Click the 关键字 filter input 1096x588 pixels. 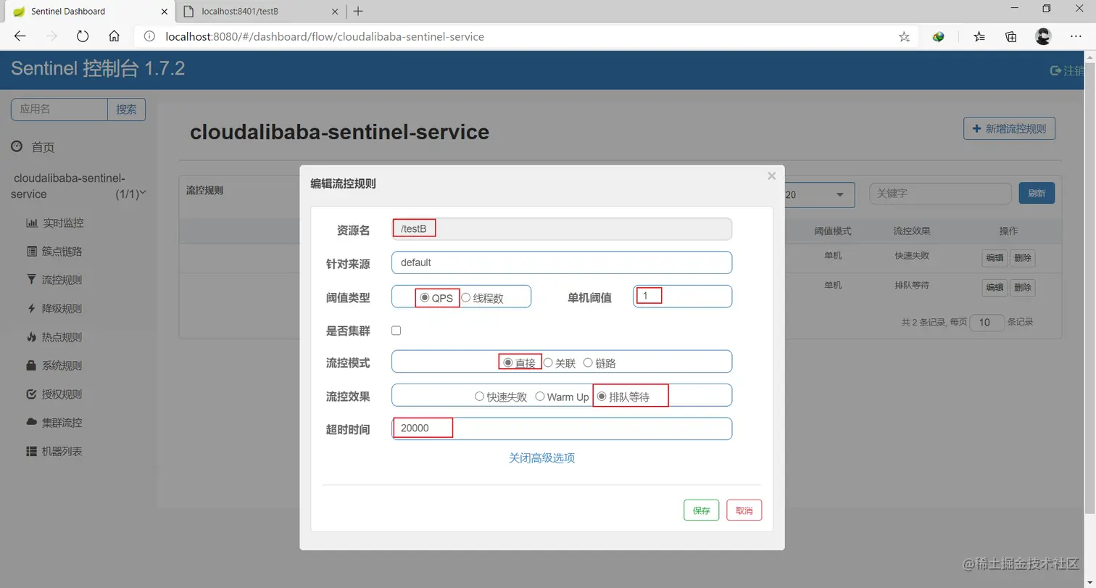940,194
